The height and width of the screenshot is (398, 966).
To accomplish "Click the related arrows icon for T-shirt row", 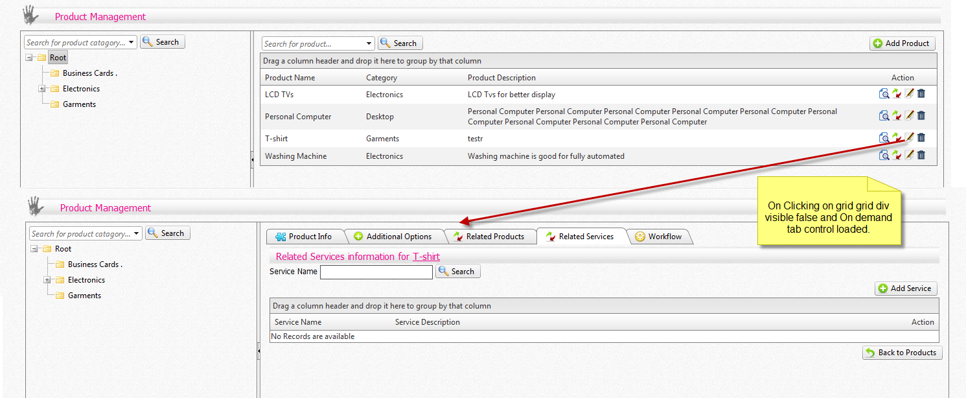I will click(x=897, y=138).
